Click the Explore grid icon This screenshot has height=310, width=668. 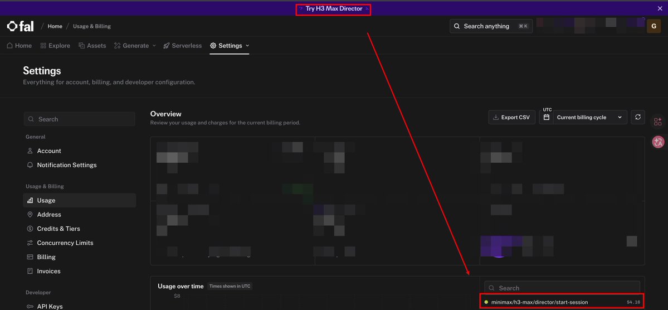(x=43, y=46)
